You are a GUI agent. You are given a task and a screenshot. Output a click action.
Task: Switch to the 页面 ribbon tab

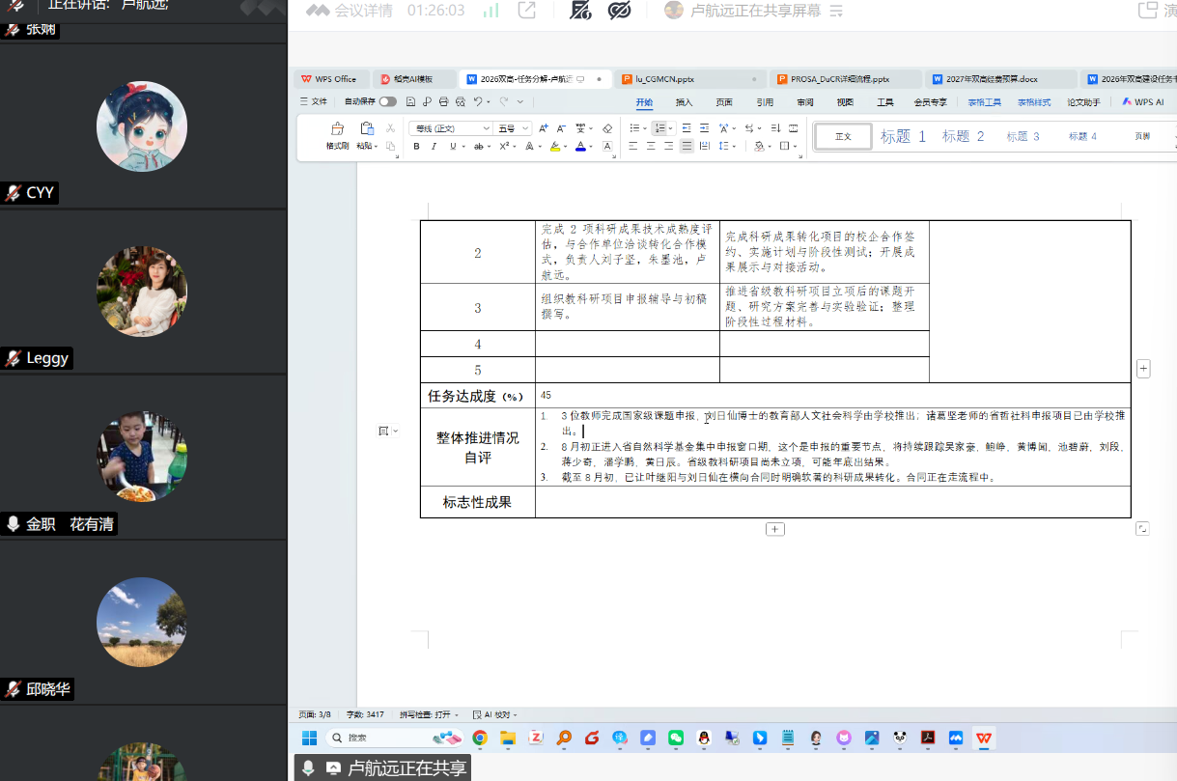click(x=724, y=101)
